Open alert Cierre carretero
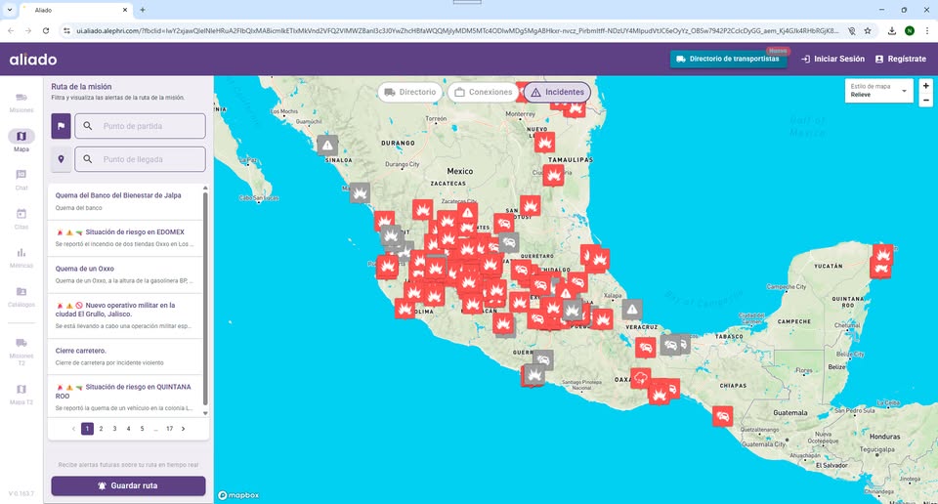 [125, 357]
